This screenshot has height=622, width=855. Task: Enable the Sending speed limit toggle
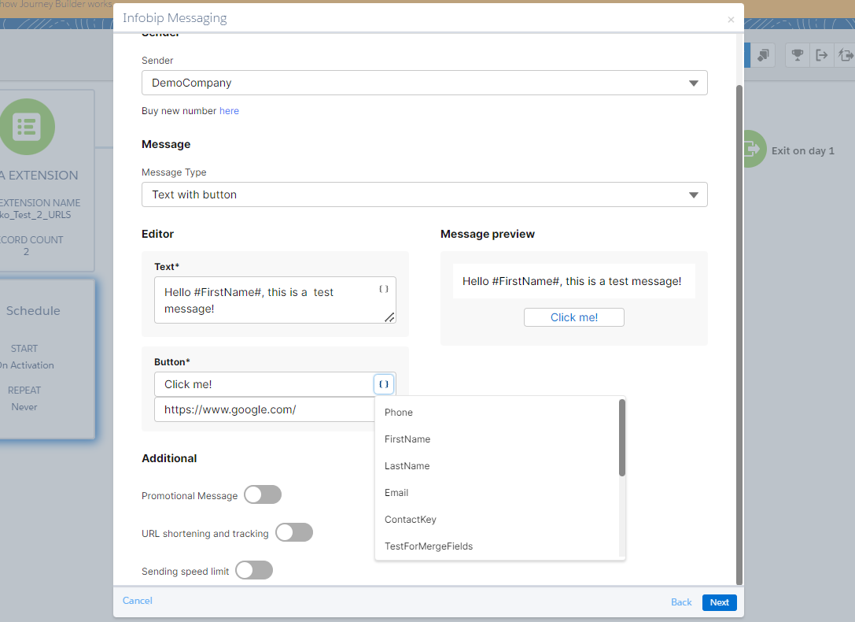(x=254, y=570)
